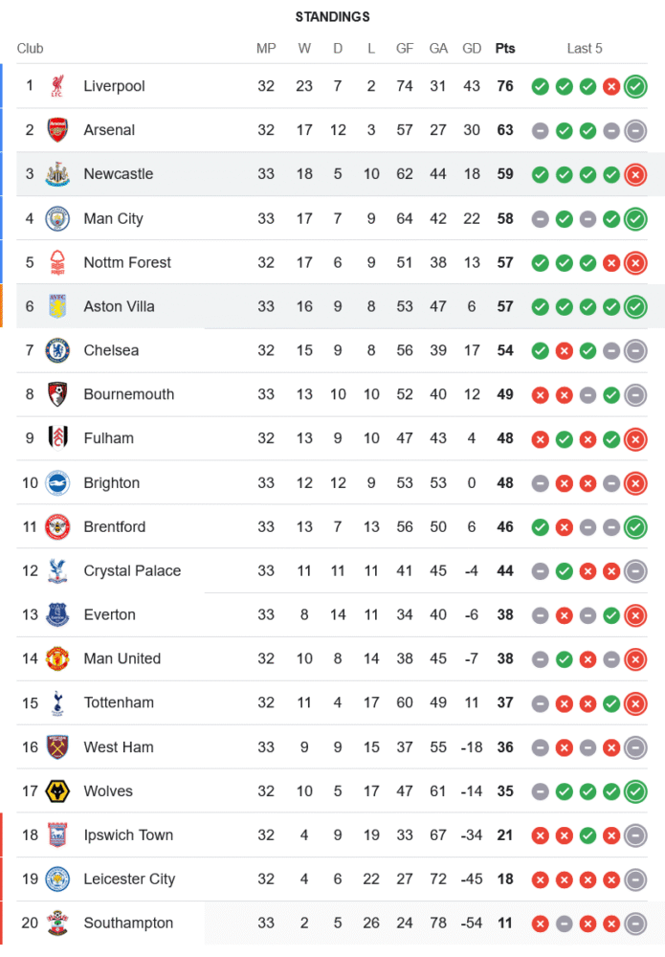Open the Aston Villa team link
Screen dimensions: 665x957
click(x=119, y=306)
